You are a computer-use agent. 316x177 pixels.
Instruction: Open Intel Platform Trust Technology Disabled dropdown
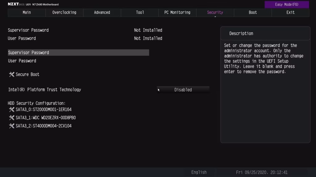pos(183,90)
